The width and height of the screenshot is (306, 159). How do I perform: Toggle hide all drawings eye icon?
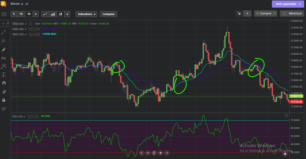(4, 109)
